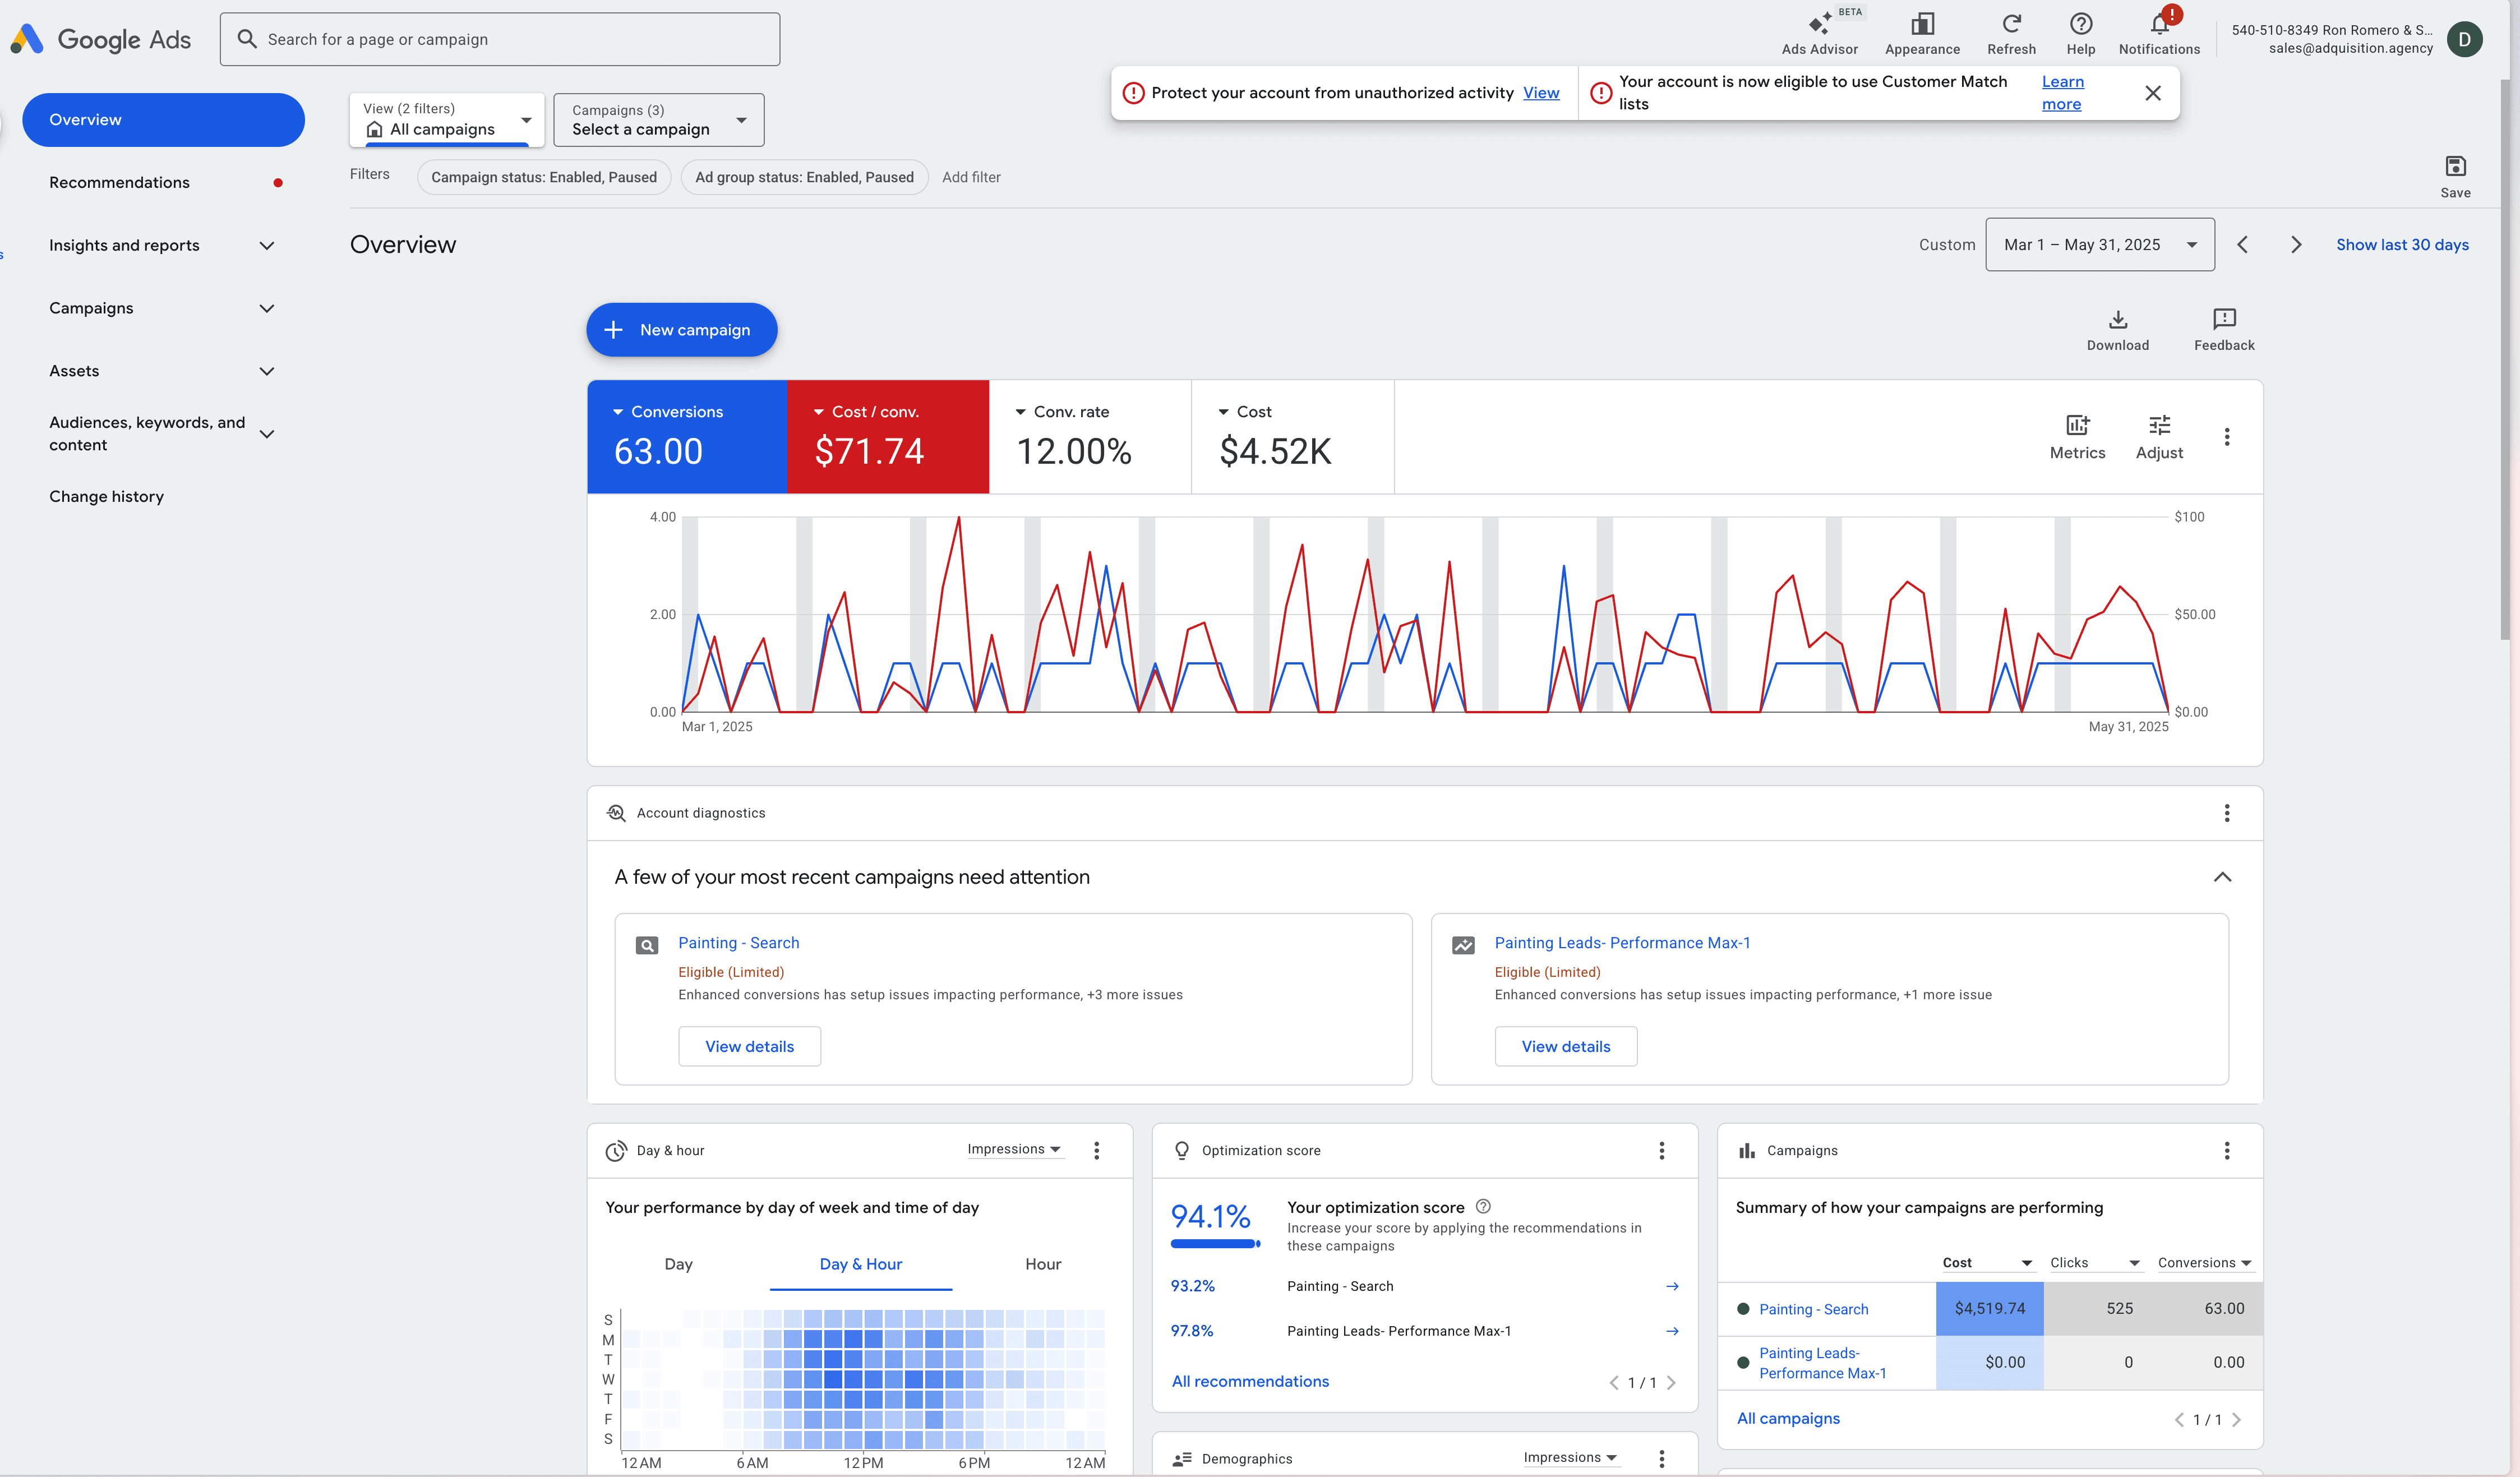Click the Download icon

pos(2117,320)
